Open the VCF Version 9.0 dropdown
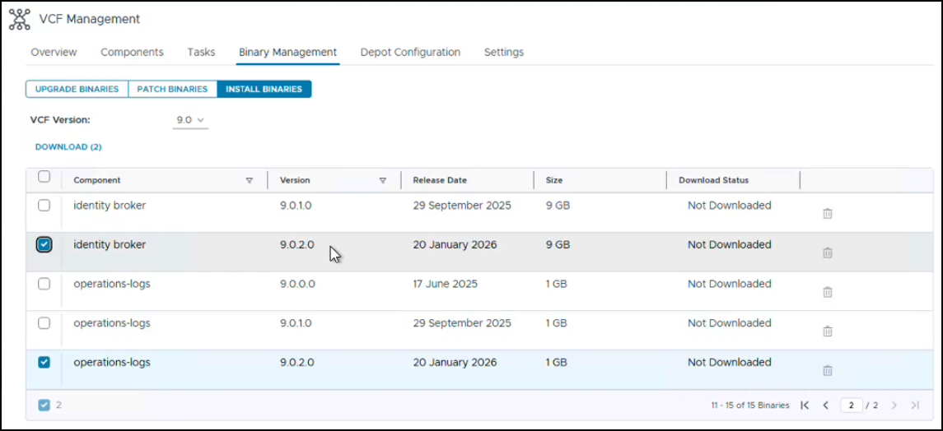The width and height of the screenshot is (943, 431). (x=190, y=120)
